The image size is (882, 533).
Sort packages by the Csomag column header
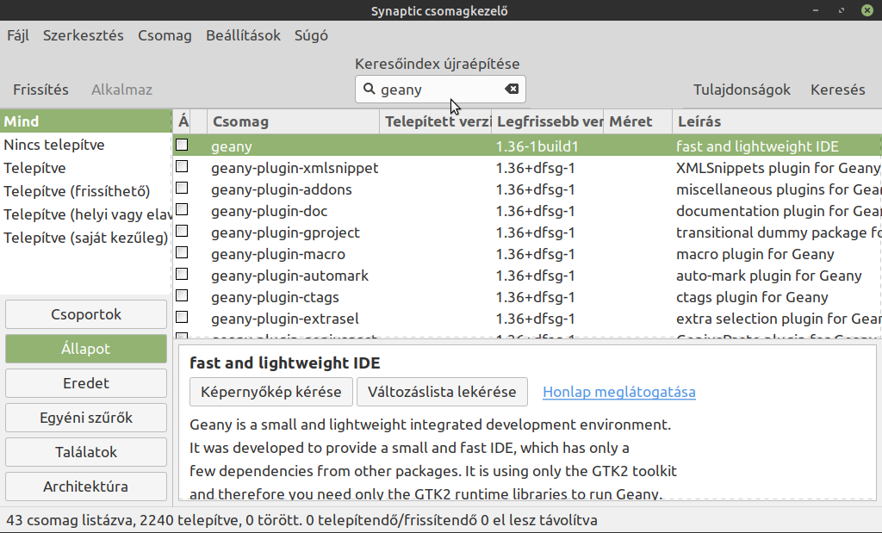coord(293,121)
